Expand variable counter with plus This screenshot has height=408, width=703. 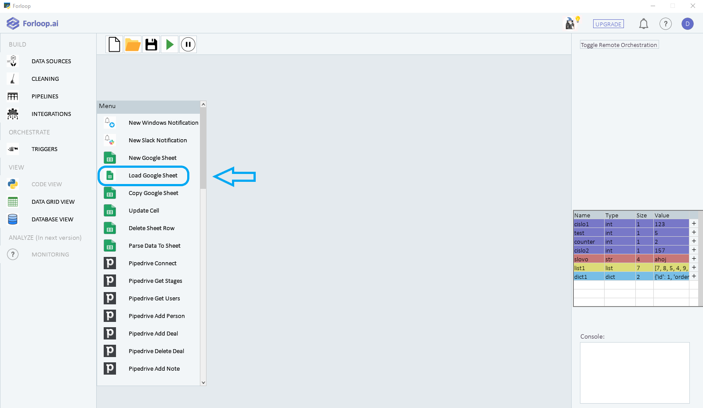coord(694,241)
